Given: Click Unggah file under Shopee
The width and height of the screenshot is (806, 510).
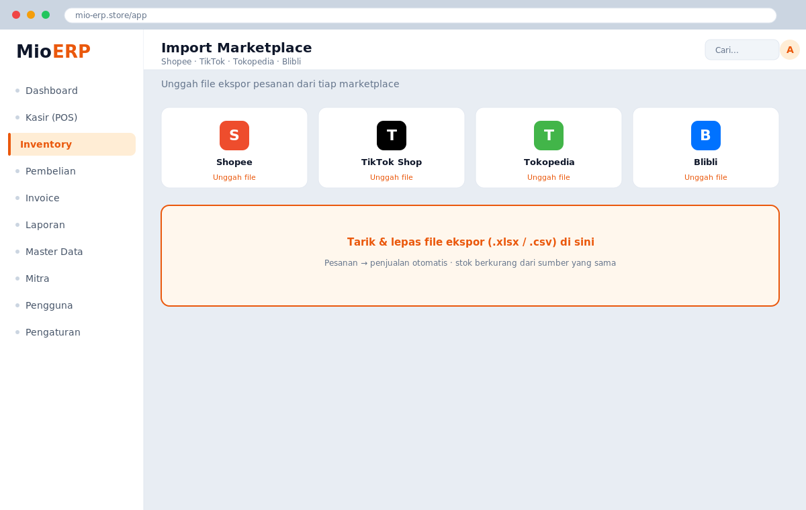Looking at the screenshot, I should (x=234, y=177).
